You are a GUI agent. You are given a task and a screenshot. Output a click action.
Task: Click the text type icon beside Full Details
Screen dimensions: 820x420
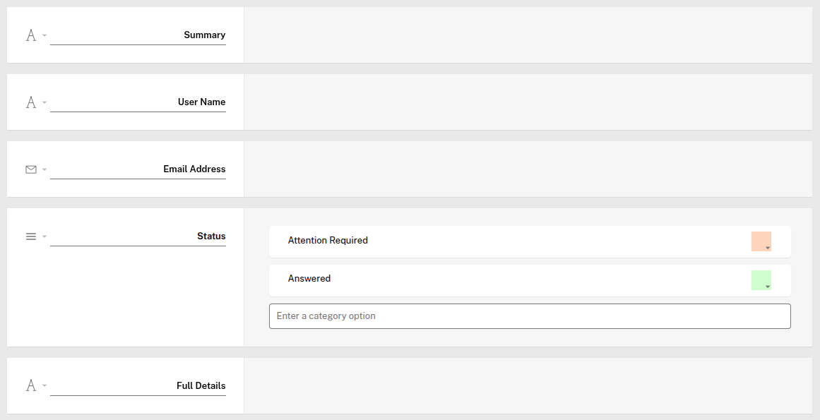tap(30, 386)
